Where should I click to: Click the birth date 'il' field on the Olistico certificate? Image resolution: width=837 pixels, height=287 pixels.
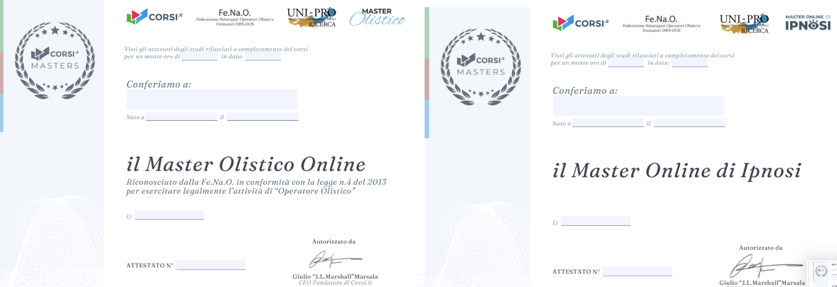[263, 117]
